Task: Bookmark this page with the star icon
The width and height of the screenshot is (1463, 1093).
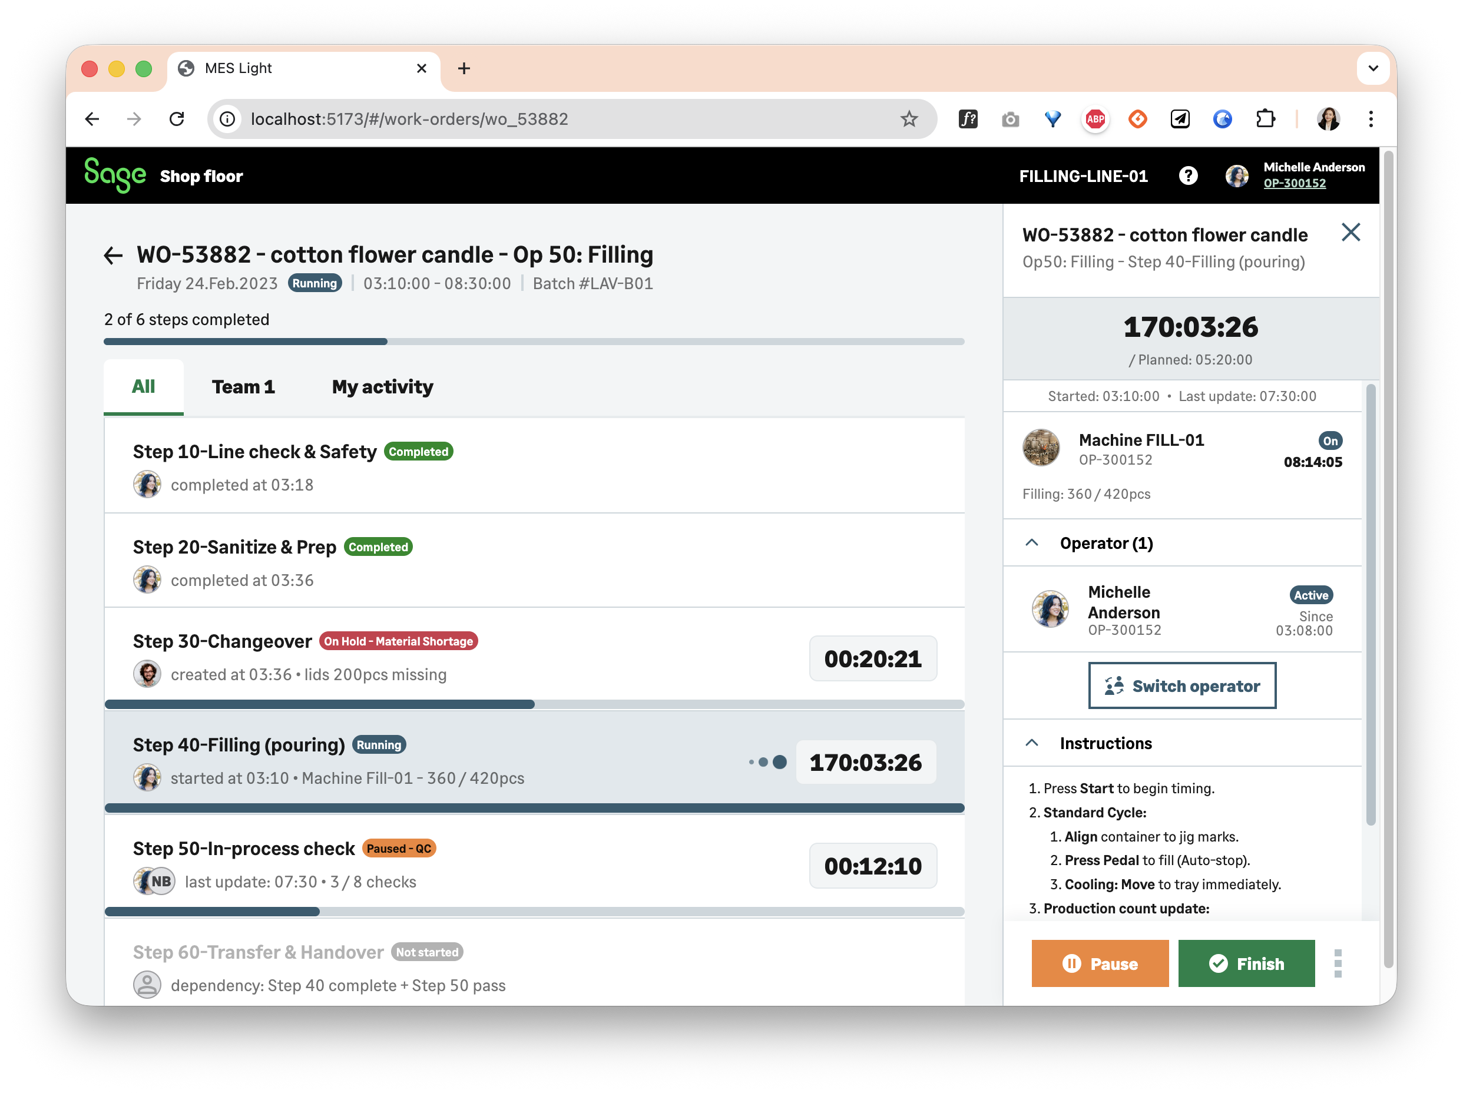Action: [x=909, y=119]
